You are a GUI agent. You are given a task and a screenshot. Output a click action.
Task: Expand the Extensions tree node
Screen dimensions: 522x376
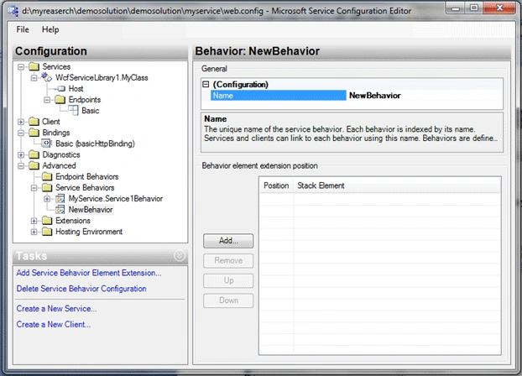pyautogui.click(x=34, y=221)
